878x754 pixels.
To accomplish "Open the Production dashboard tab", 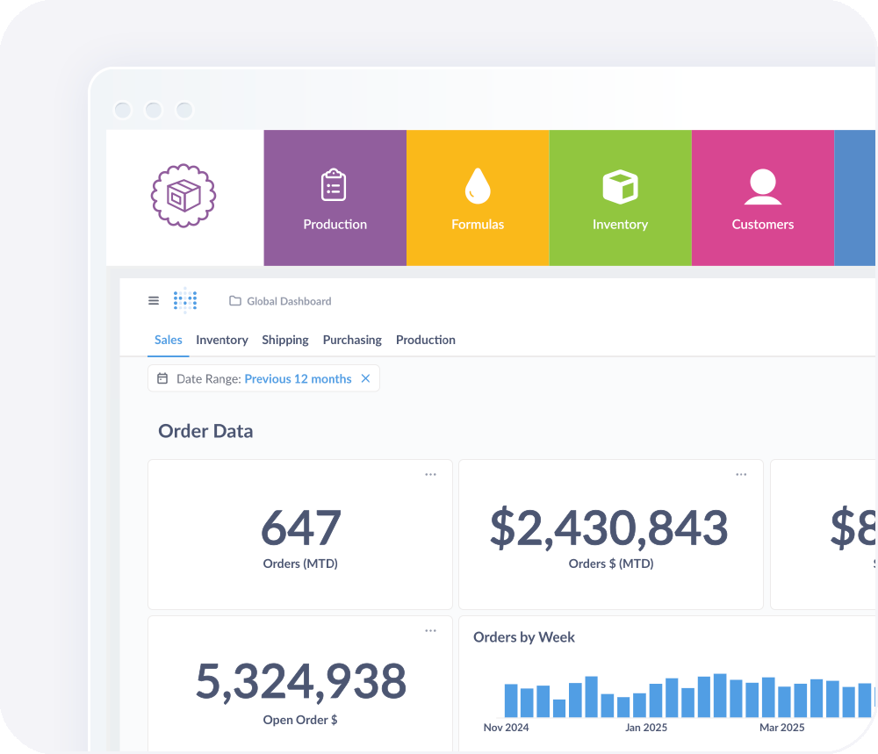I will point(426,340).
